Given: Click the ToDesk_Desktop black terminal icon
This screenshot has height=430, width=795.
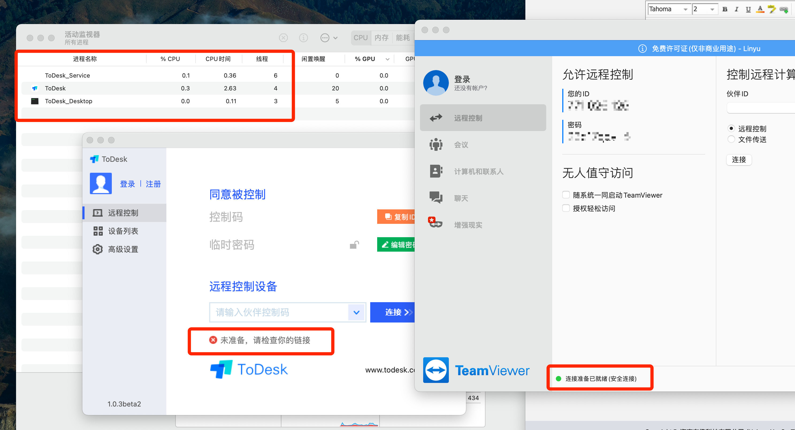Looking at the screenshot, I should [x=35, y=101].
